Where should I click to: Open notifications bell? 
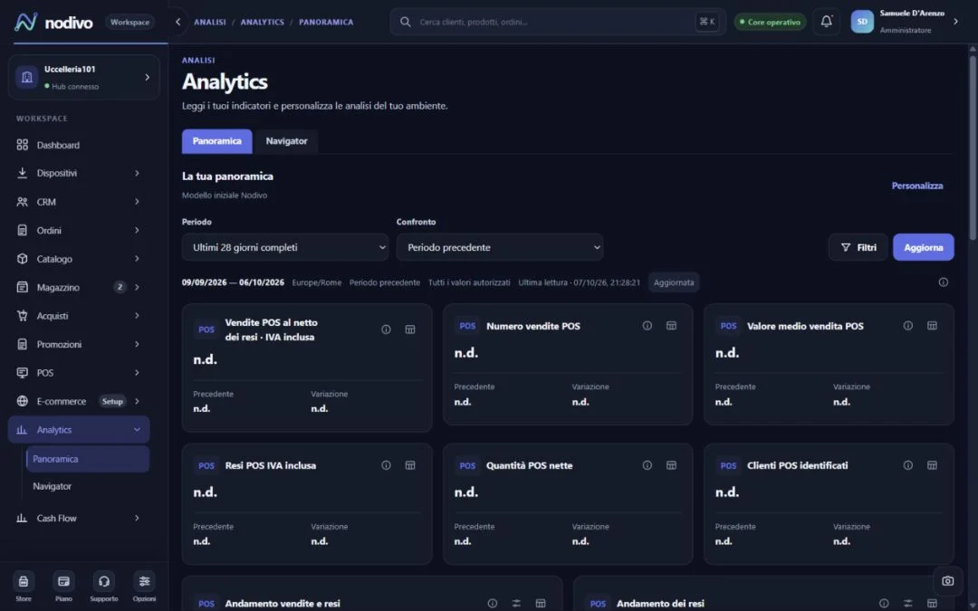(826, 22)
